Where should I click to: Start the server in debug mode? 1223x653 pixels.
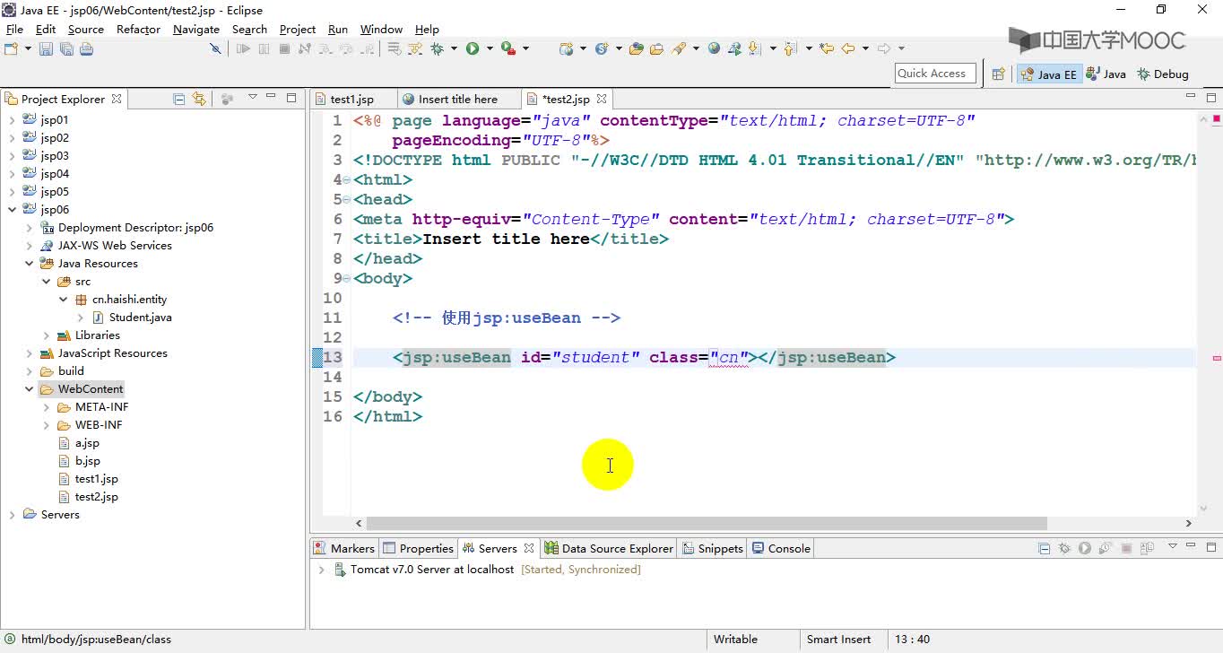tap(1064, 548)
